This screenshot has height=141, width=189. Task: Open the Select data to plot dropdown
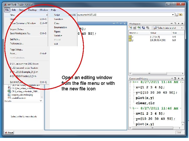(x=182, y=28)
